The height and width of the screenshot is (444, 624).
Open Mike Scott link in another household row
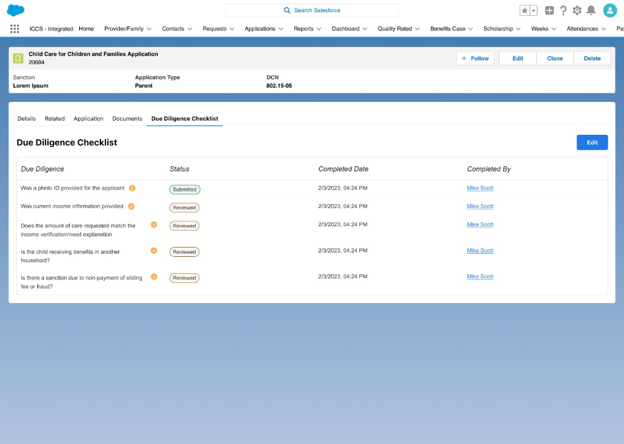480,251
